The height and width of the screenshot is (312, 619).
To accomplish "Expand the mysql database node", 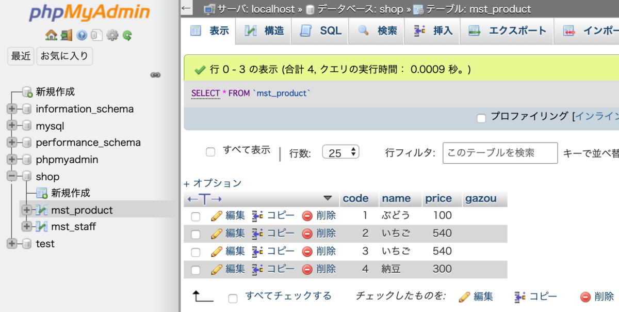I will pos(11,126).
